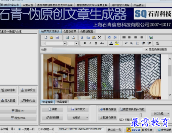Export articles with 导出TXT
This screenshot has width=172, height=133.
[x=18, y=111]
